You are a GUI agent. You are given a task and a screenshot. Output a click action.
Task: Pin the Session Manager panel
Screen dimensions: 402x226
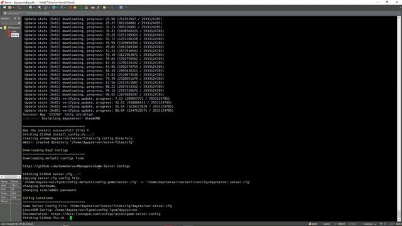[15, 18]
